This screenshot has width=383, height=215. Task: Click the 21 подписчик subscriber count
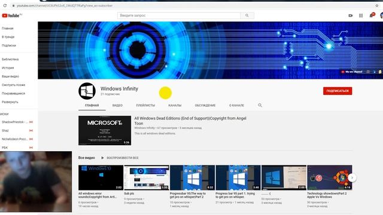pyautogui.click(x=110, y=94)
